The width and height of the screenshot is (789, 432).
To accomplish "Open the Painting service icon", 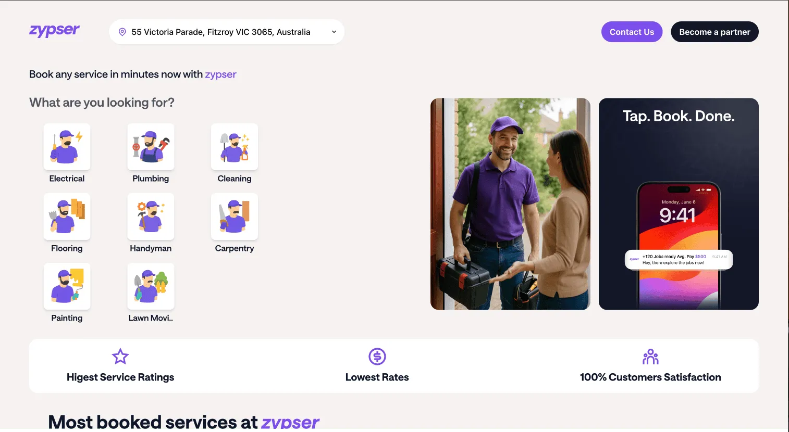I will click(x=67, y=286).
